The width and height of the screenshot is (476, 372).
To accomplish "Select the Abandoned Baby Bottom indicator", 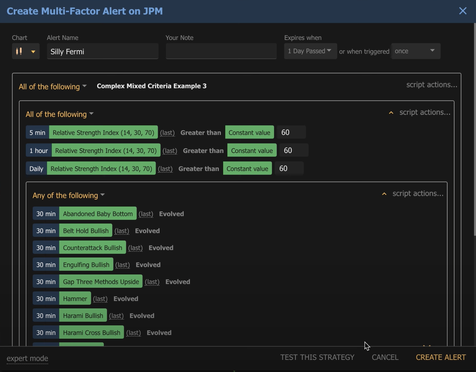I will pyautogui.click(x=98, y=214).
